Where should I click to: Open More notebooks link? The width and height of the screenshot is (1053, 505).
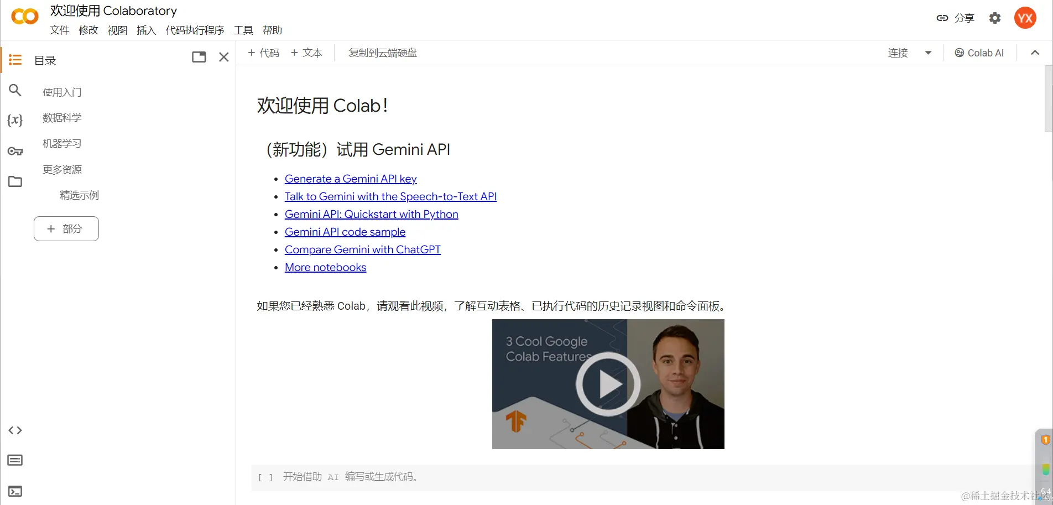click(x=326, y=267)
